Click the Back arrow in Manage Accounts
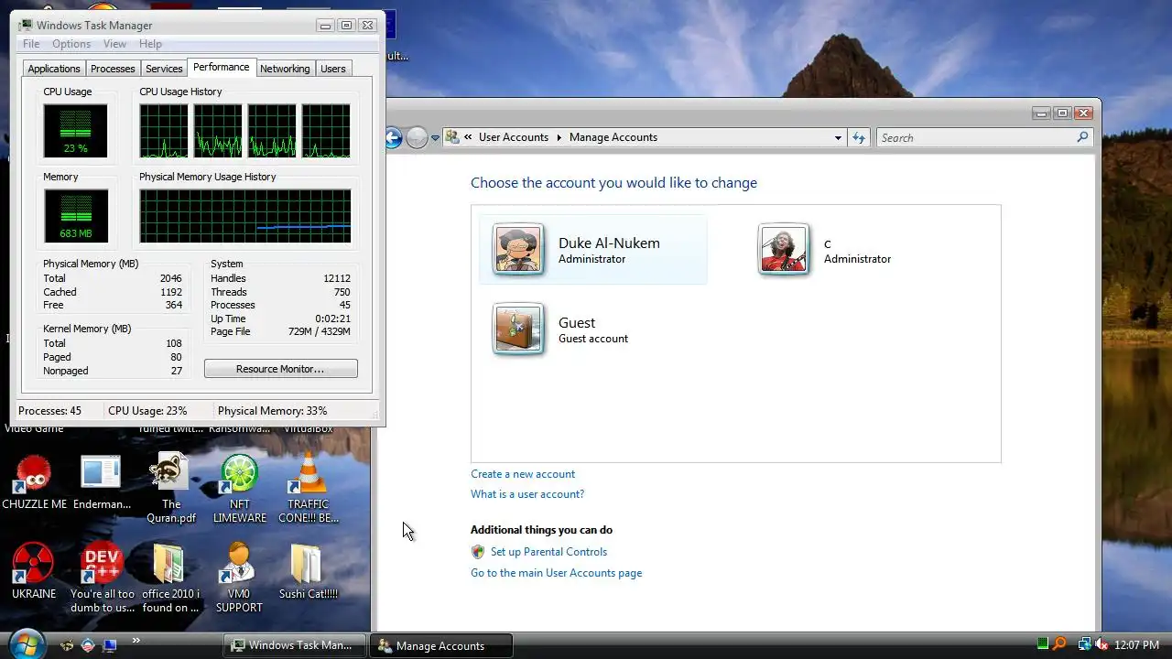 pos(394,138)
